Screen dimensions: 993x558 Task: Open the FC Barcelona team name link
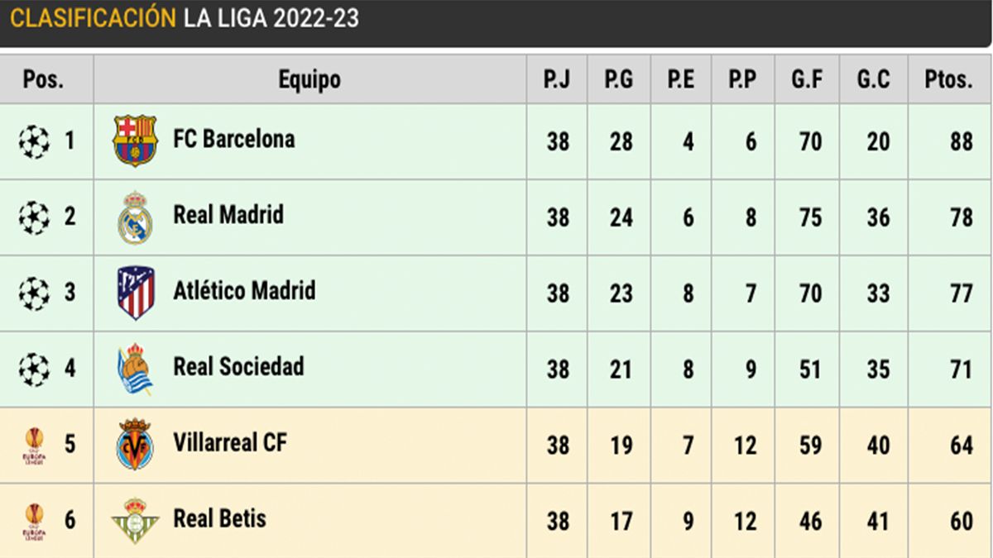point(233,139)
